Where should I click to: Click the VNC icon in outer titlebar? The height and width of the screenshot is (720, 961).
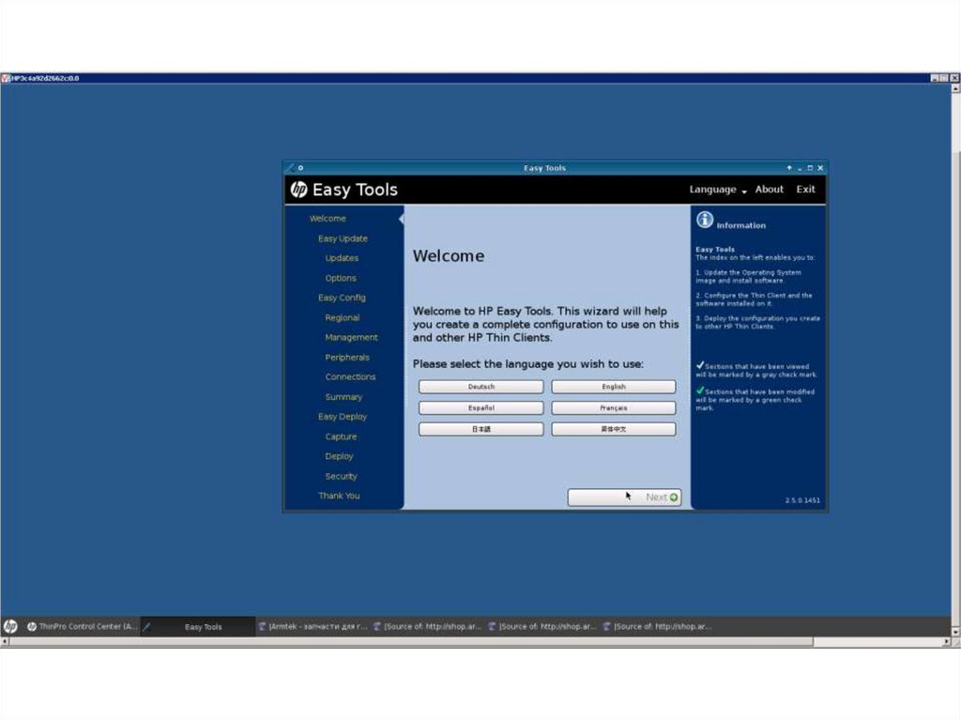tap(6, 78)
